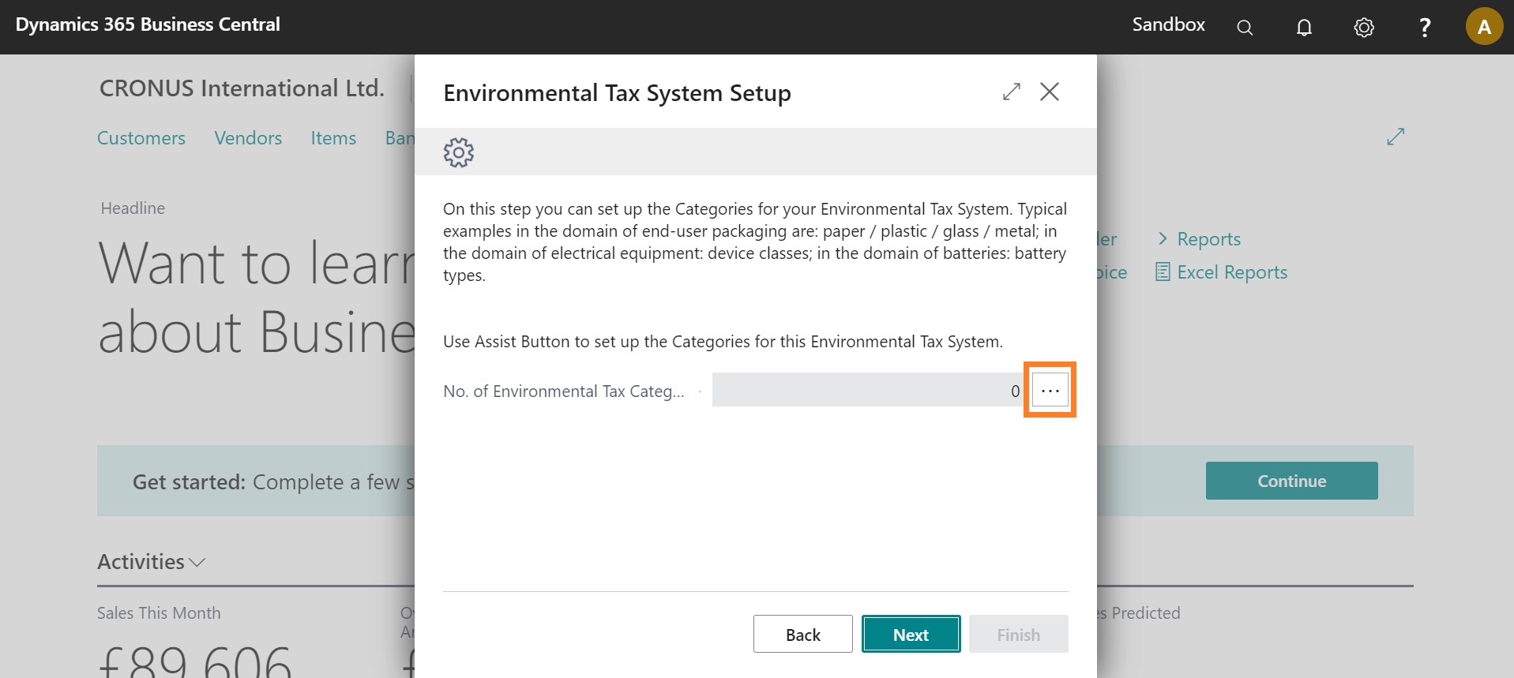Open the user account avatar 'A'

click(1484, 27)
